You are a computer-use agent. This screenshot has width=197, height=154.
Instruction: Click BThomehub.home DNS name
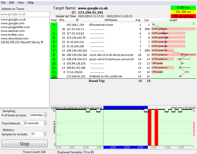(x=101, y=25)
